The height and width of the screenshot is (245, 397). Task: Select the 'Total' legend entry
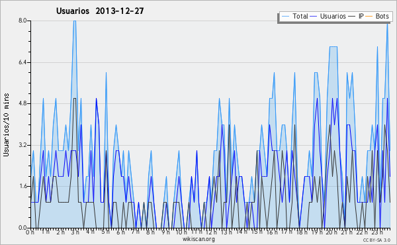[x=300, y=16]
